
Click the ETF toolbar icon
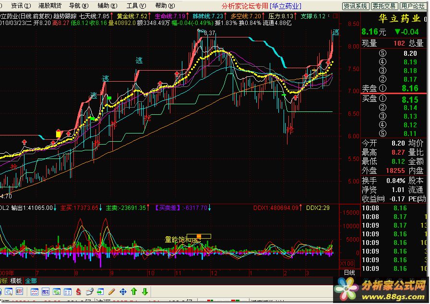tap(20, 292)
